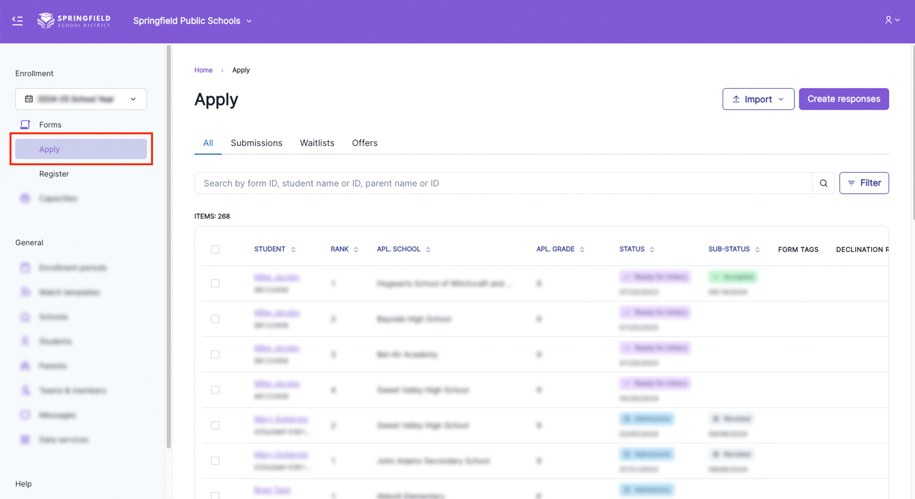Sort by Apl. School column arrows

[428, 249]
